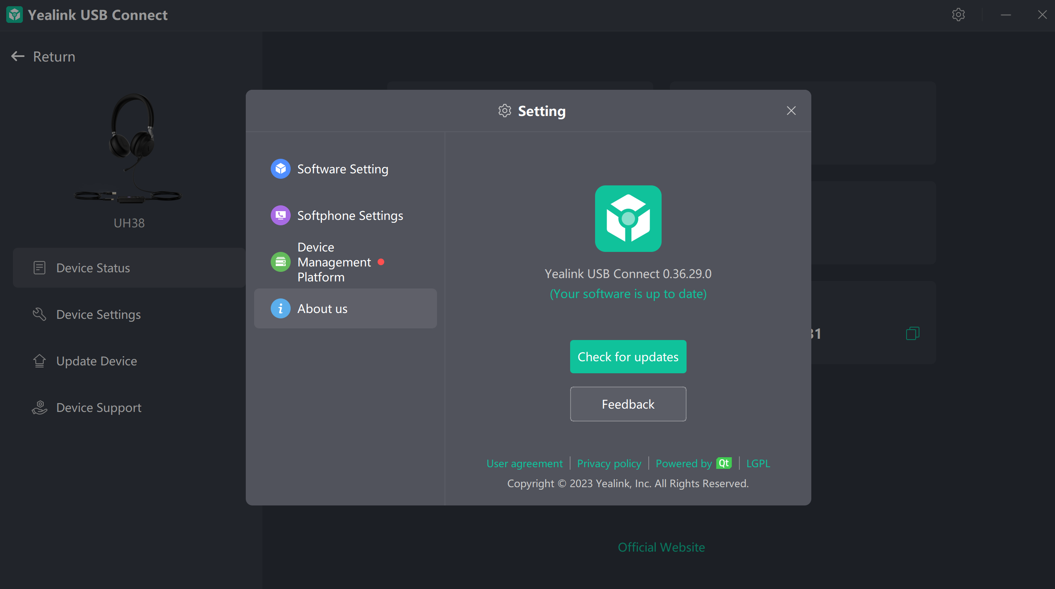This screenshot has width=1055, height=589.
Task: Open the Privacy policy link
Action: (x=609, y=463)
